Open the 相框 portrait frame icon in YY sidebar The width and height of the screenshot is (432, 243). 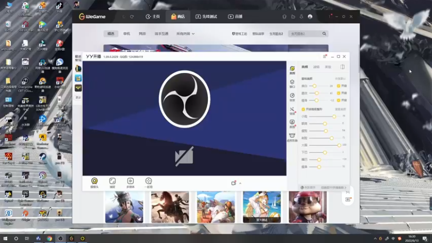(x=292, y=124)
